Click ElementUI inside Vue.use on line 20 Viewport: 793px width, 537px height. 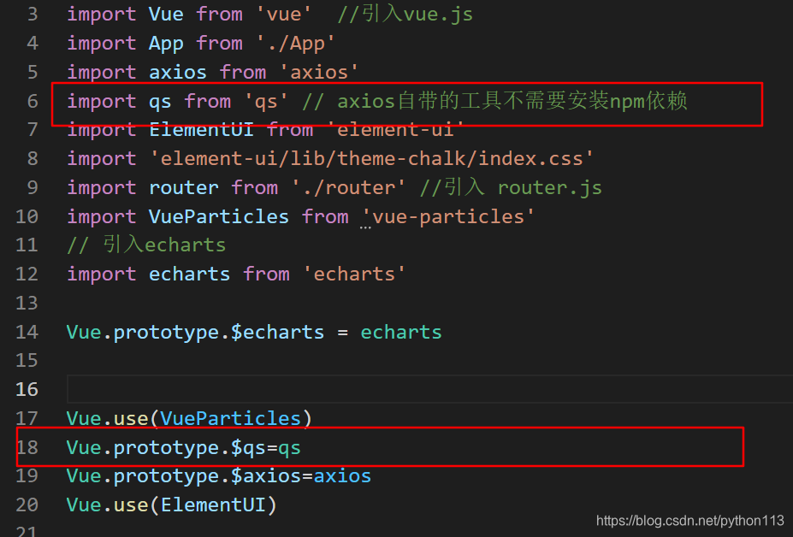(213, 505)
